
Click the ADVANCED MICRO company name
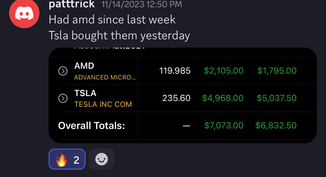coord(105,77)
